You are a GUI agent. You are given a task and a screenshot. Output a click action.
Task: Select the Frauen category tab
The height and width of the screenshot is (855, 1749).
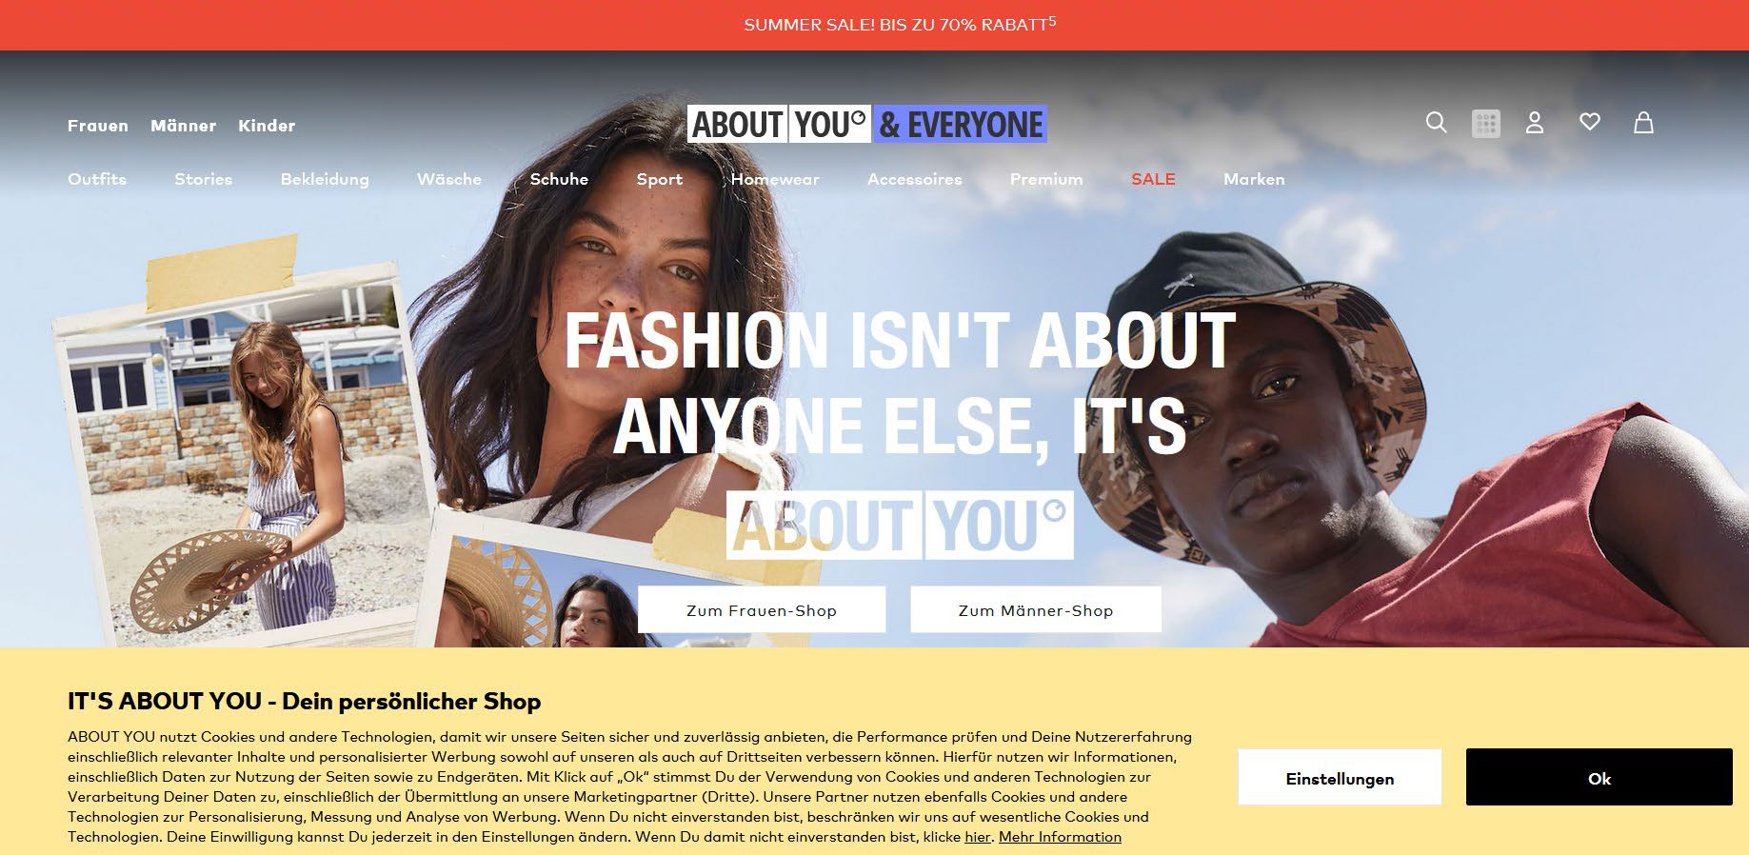98,126
